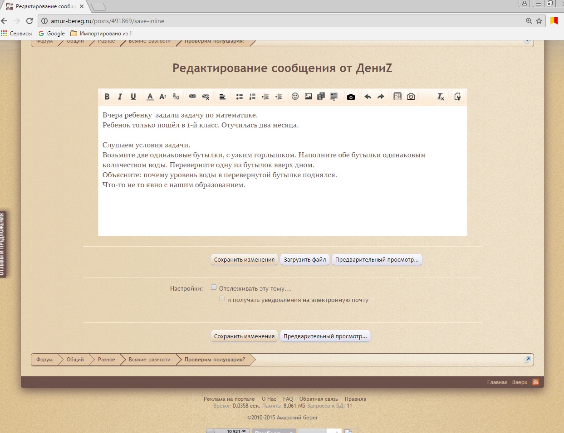
Task: Click the site information icon in address bar
Action: tap(44, 21)
